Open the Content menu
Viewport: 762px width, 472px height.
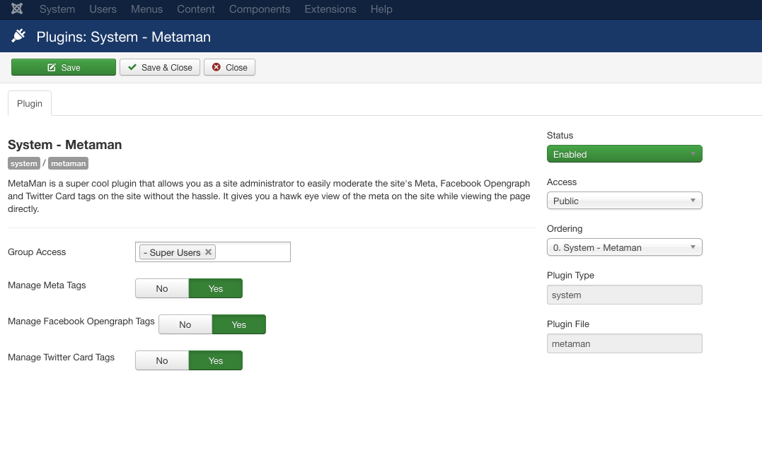pyautogui.click(x=196, y=8)
